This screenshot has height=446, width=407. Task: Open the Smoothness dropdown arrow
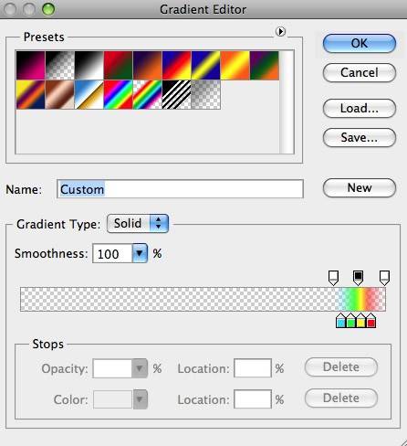(x=140, y=253)
